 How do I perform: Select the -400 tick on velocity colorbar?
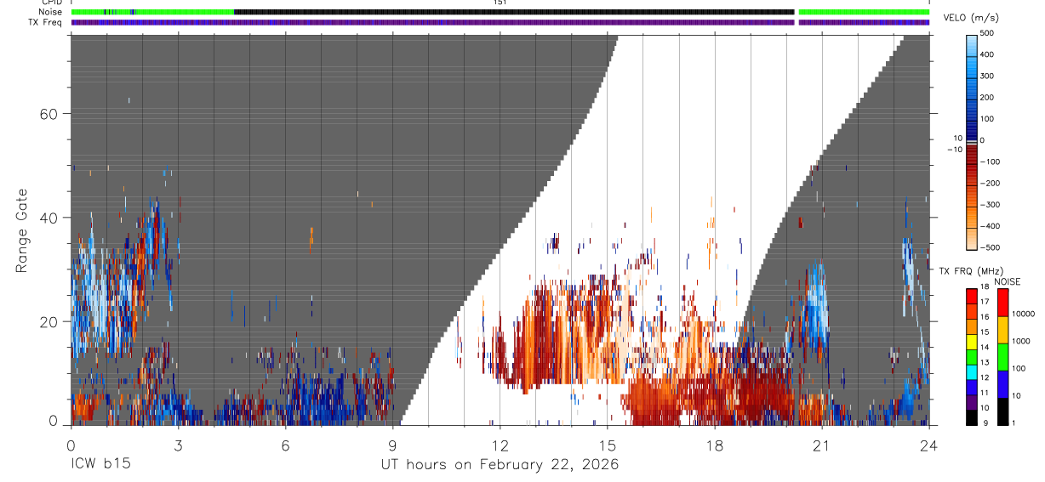989,226
